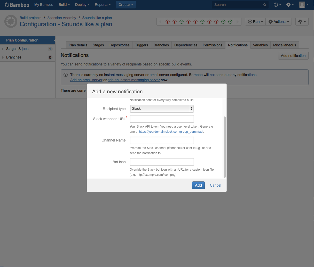The image size is (314, 267).
Task: Open the Atlassian Anarchy breadcrumb link
Action: point(62,18)
